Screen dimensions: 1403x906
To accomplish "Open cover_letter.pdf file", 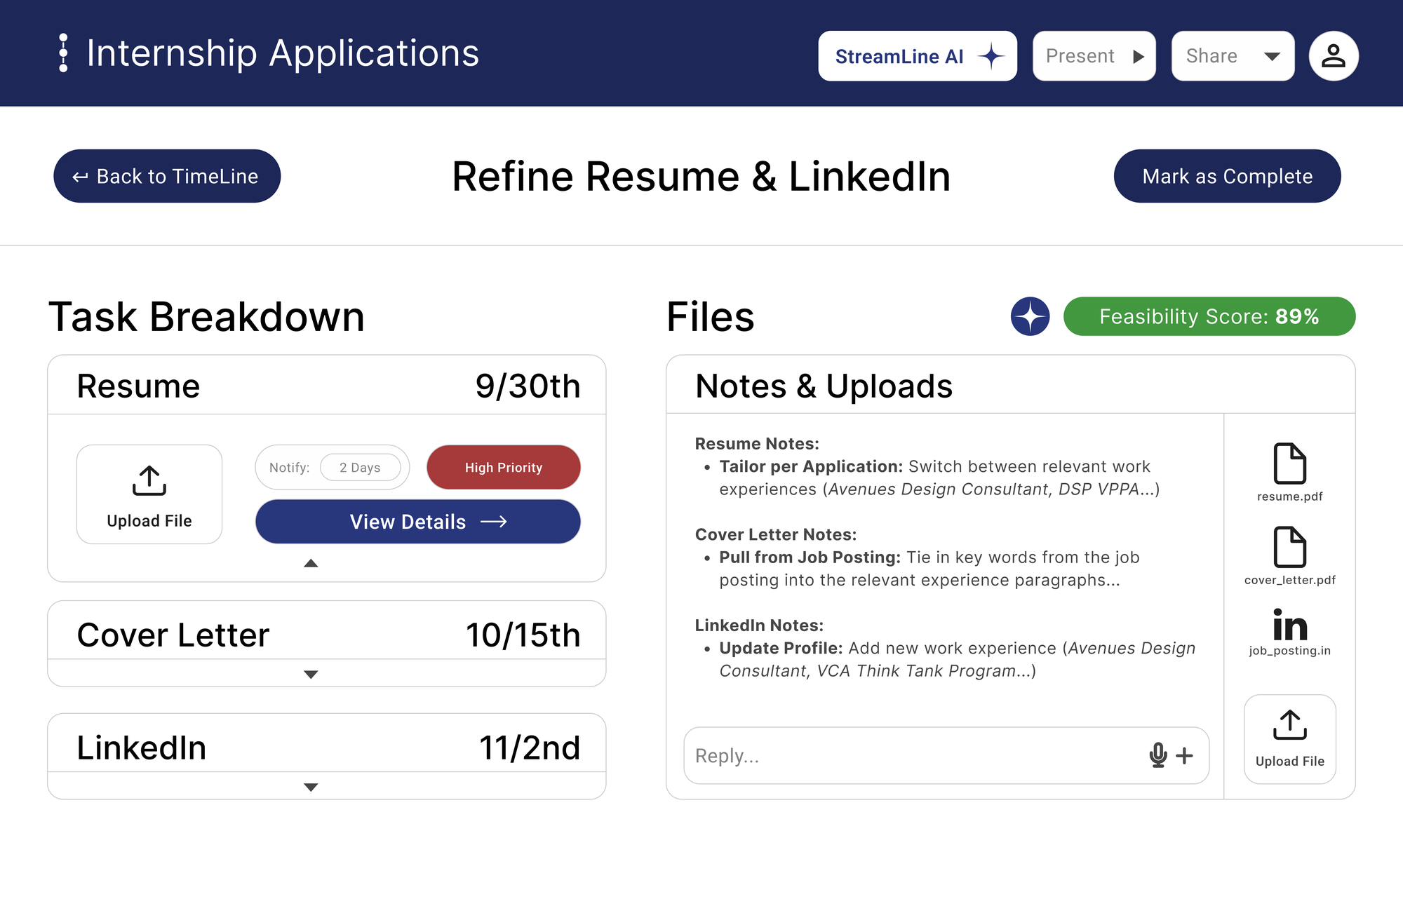I will coord(1289,556).
